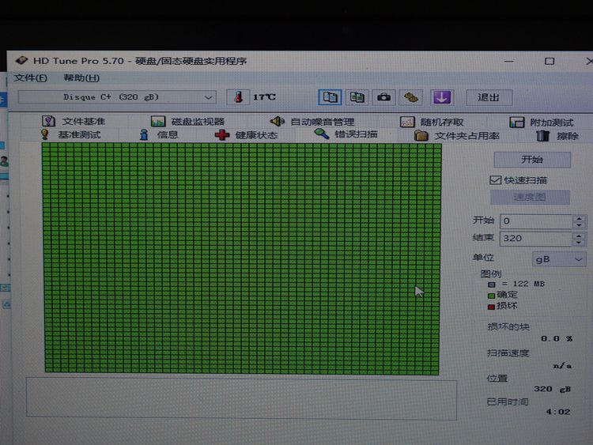This screenshot has height=445, width=593.
Task: Open the 自动噪音管理 tab
Action: pyautogui.click(x=312, y=122)
